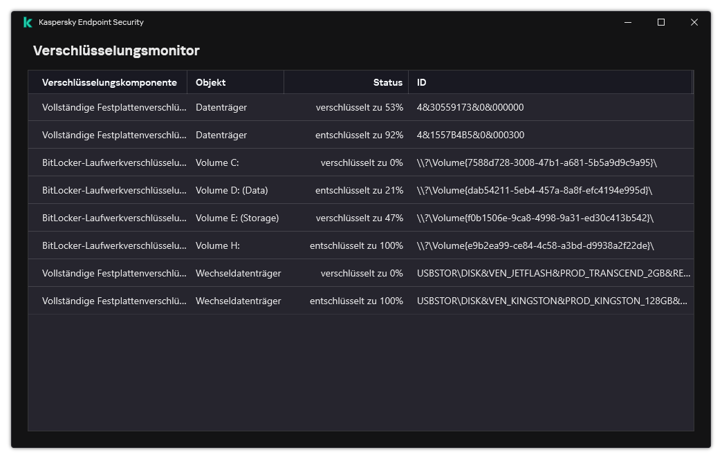This screenshot has height=459, width=722.
Task: Sort by Objekt column header
Action: click(x=235, y=82)
